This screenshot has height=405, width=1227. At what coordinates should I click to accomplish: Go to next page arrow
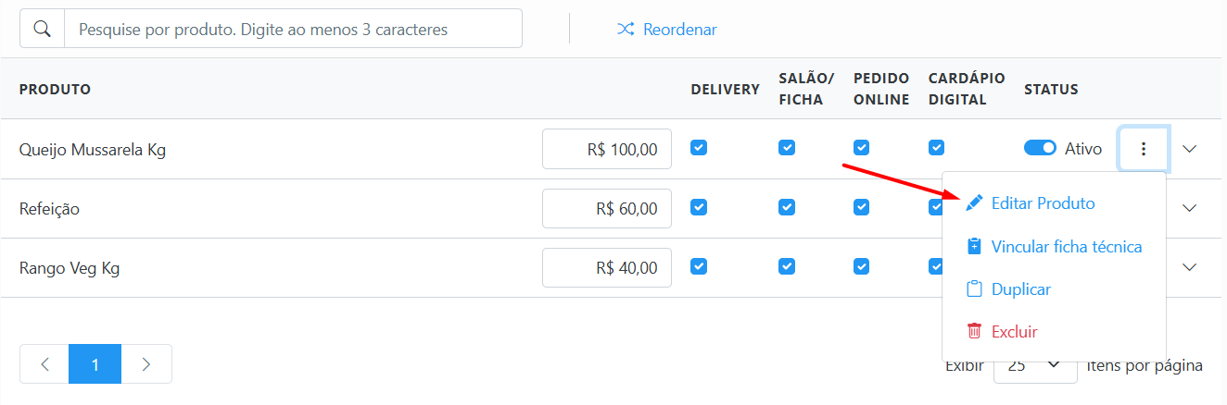tap(146, 364)
